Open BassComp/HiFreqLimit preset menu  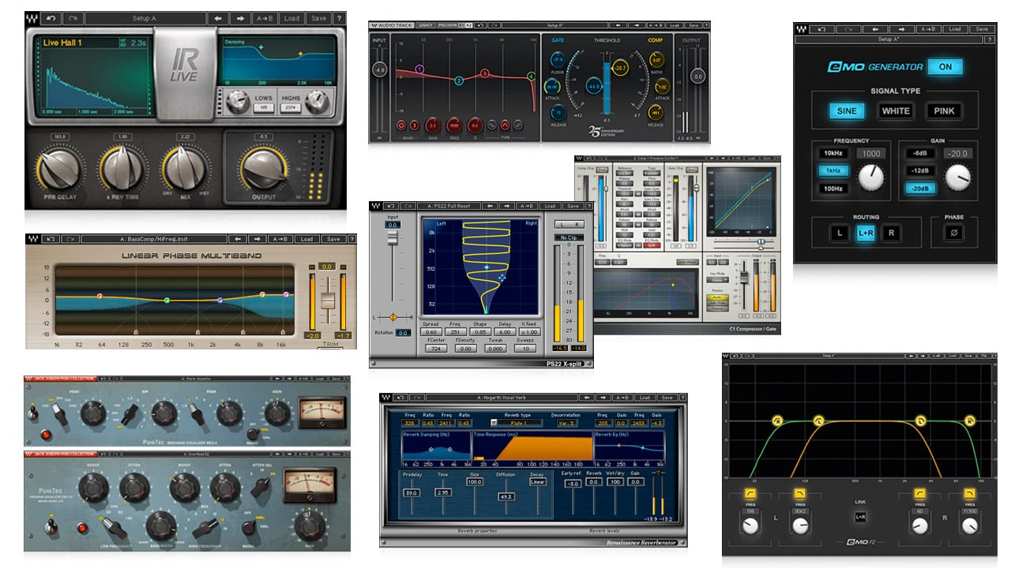coord(156,238)
